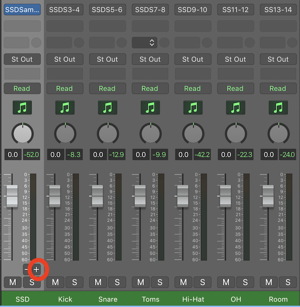The width and height of the screenshot is (300, 307).
Task: Mute the Hi-Hat channel
Action: tap(183, 282)
